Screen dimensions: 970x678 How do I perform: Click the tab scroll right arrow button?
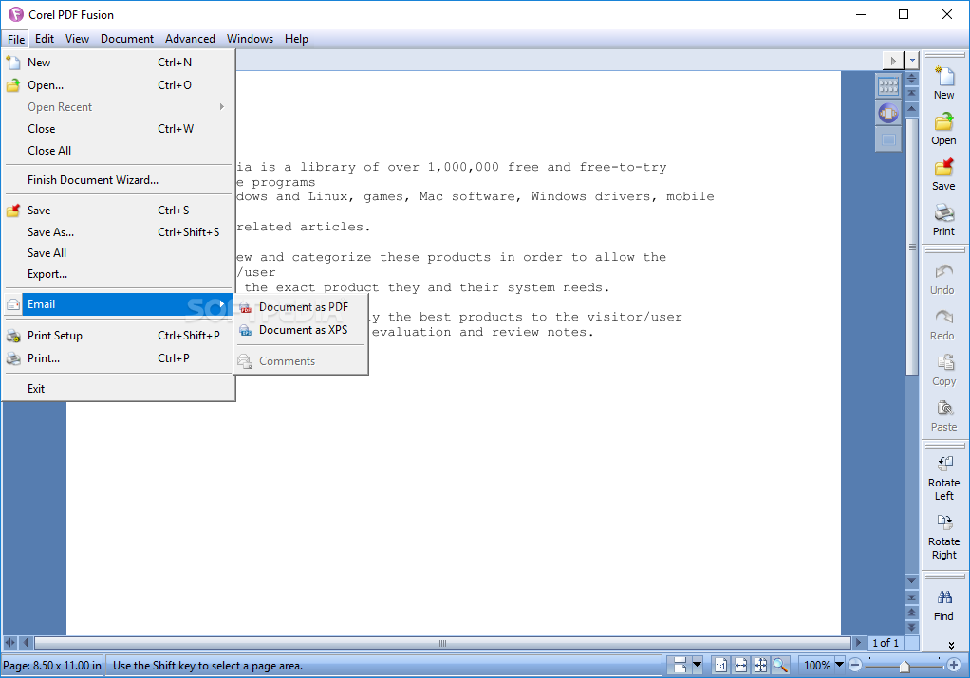(x=893, y=61)
